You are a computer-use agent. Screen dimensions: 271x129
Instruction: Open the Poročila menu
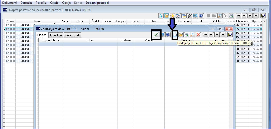click(41, 3)
